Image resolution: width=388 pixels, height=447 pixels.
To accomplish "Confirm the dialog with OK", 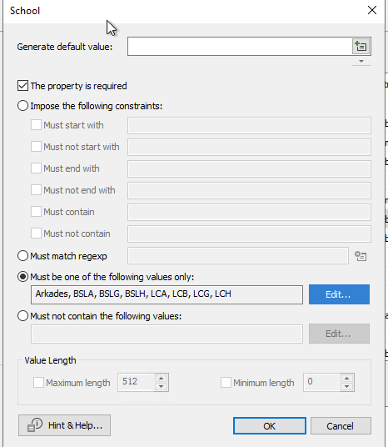I will click(269, 426).
